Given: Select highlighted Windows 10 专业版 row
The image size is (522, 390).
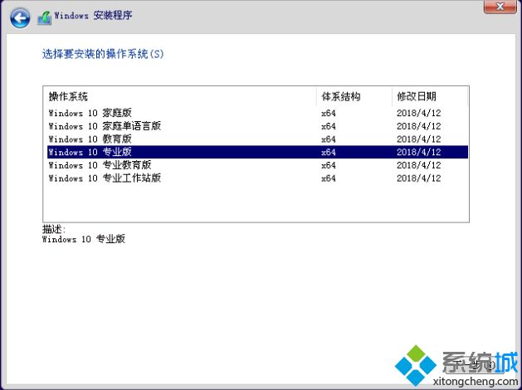Looking at the screenshot, I should [x=257, y=152].
